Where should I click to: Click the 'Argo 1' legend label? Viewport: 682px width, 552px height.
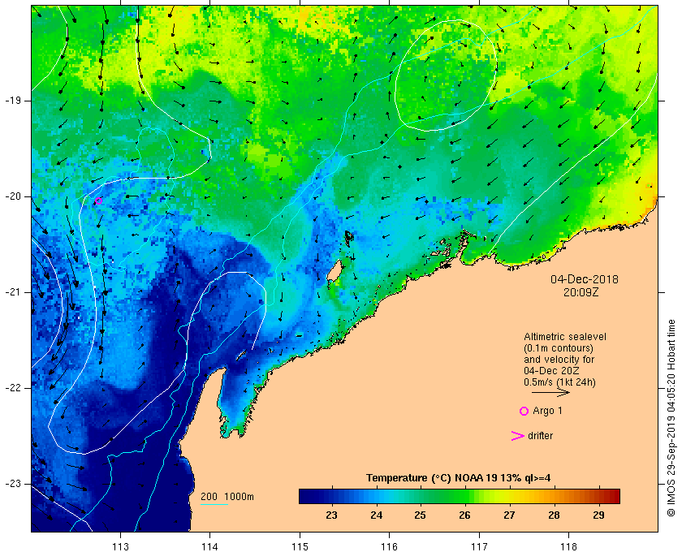[547, 411]
